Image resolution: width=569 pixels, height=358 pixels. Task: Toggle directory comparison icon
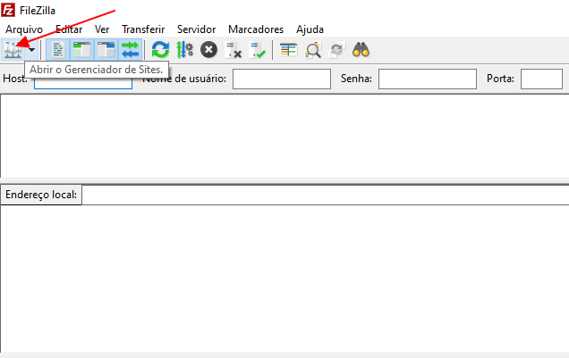pyautogui.click(x=313, y=50)
